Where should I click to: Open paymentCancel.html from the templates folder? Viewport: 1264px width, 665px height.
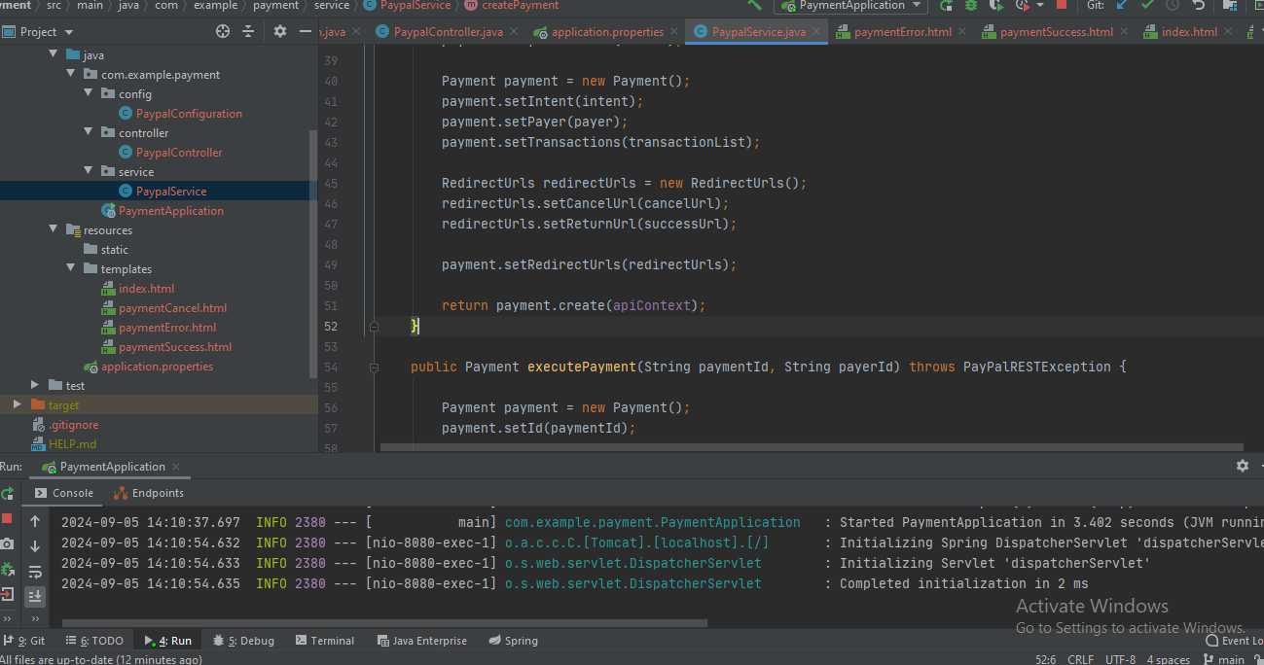point(172,308)
